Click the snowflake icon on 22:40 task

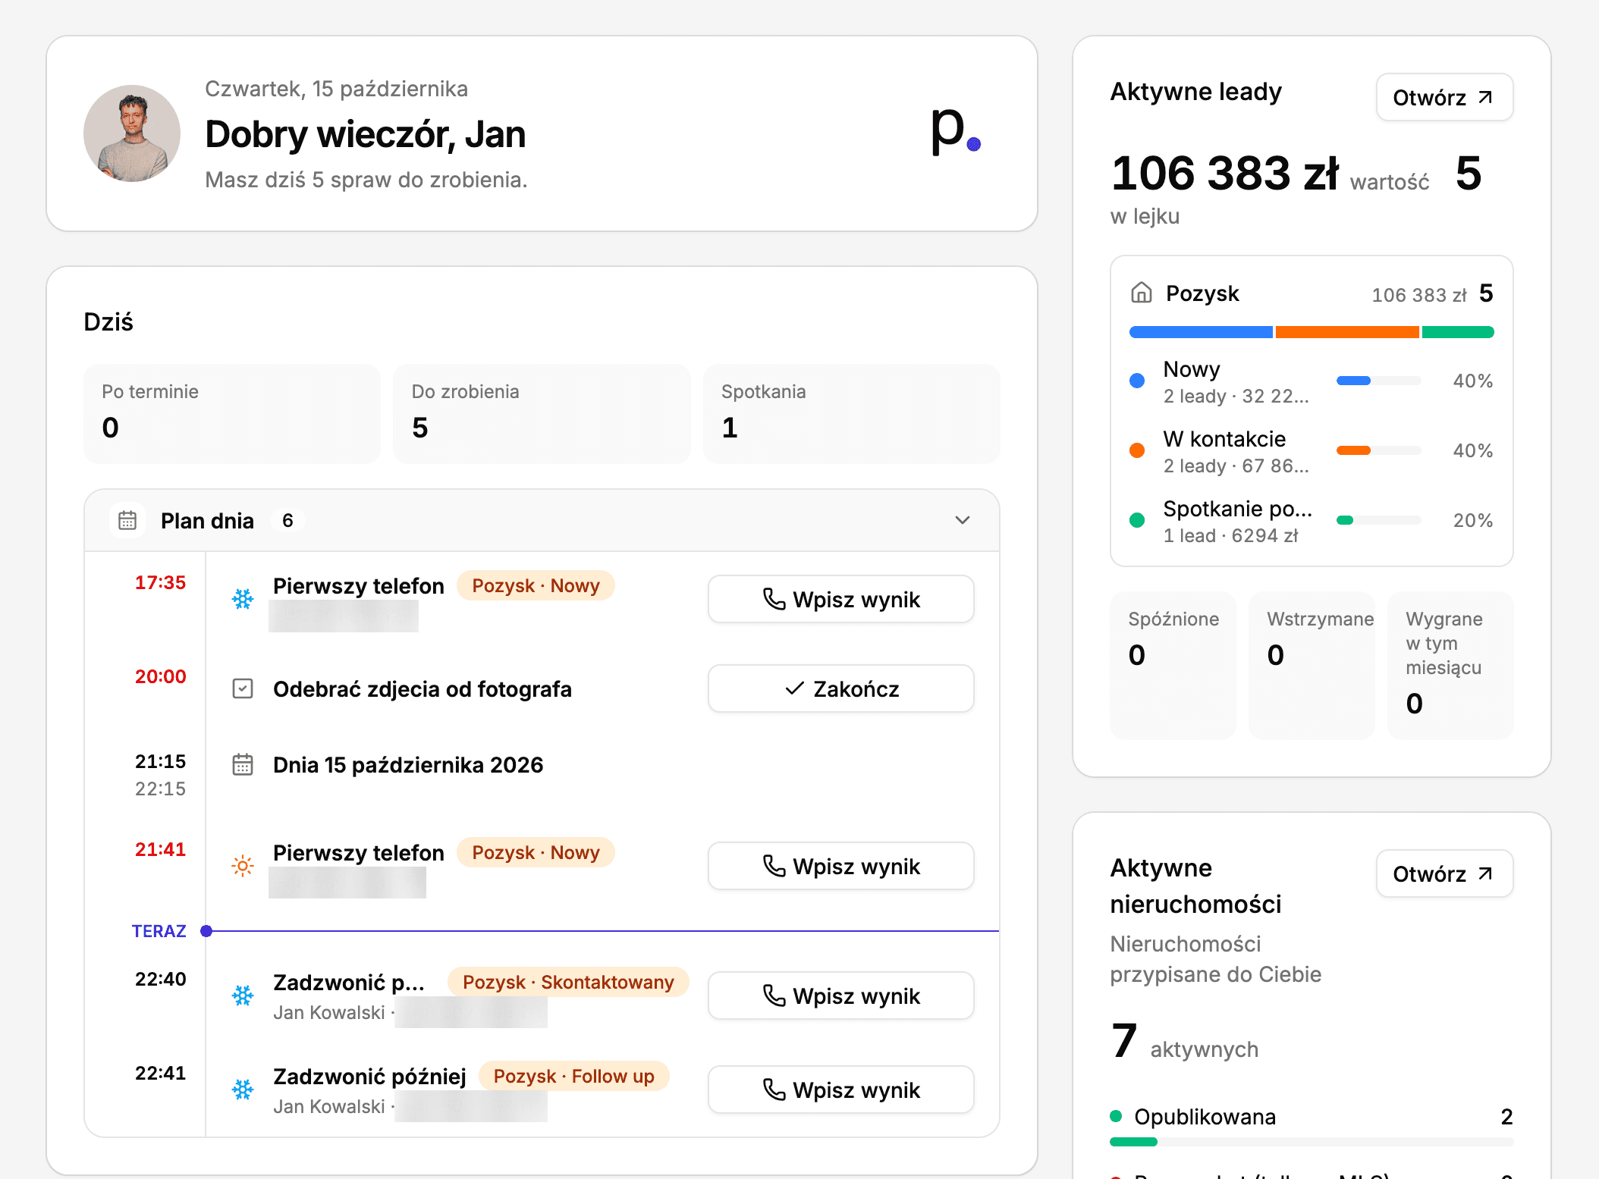tap(243, 996)
